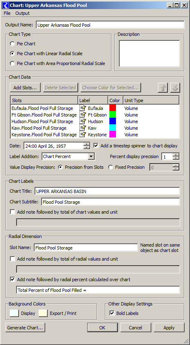Move selected slot up arrow button
The image size is (190, 345).
[163, 88]
